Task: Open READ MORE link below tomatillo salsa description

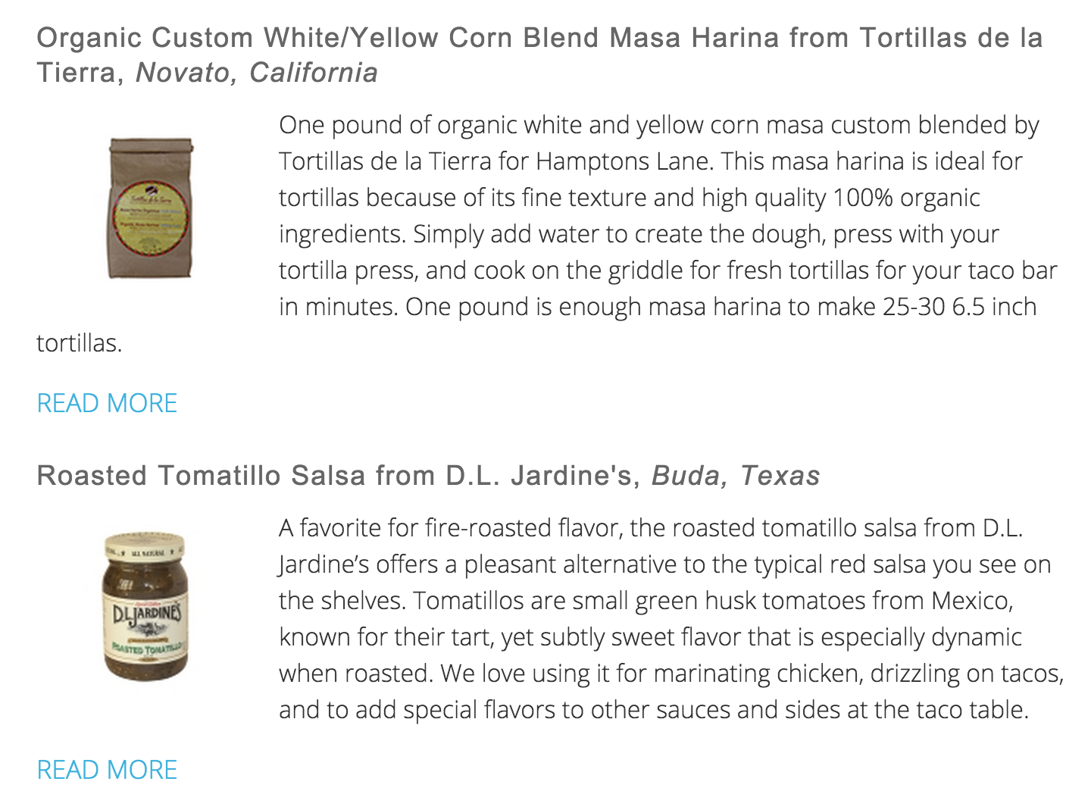Action: tap(107, 770)
